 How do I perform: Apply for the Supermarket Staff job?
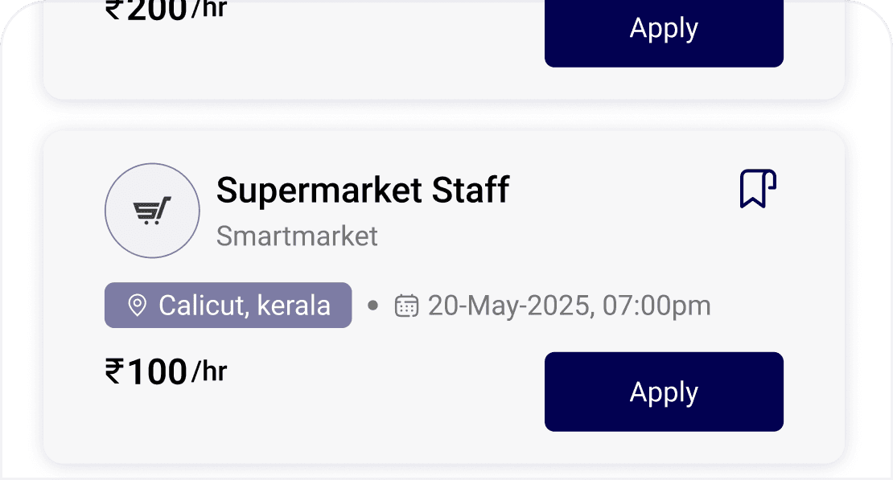(664, 392)
